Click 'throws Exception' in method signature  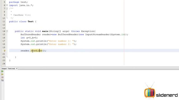pos(83,31)
